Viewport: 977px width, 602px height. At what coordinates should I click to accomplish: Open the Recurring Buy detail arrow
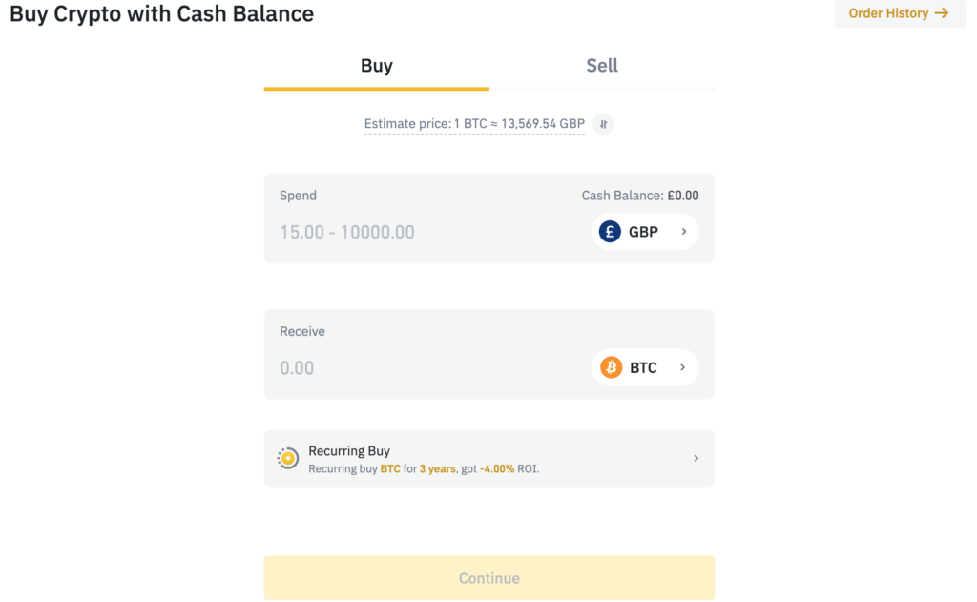point(696,458)
